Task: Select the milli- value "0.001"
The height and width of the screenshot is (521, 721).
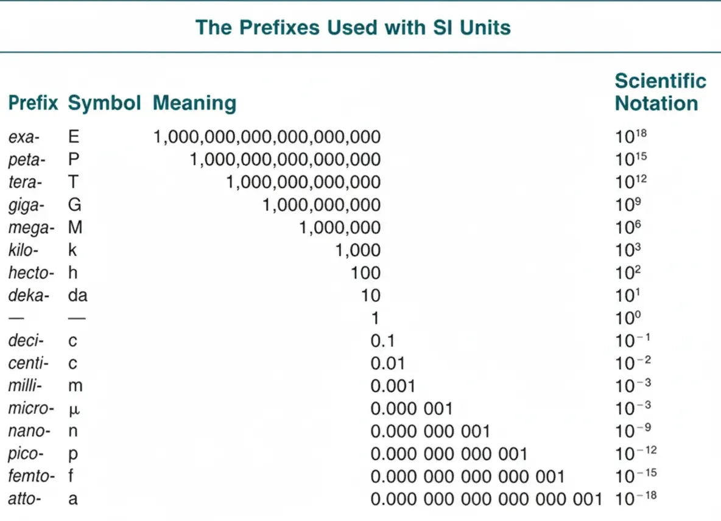Action: [393, 386]
